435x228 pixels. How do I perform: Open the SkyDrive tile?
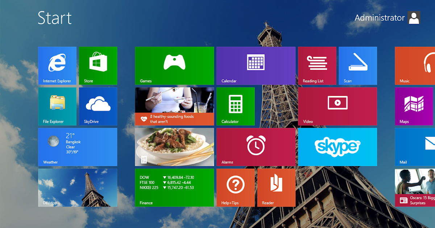[98, 106]
